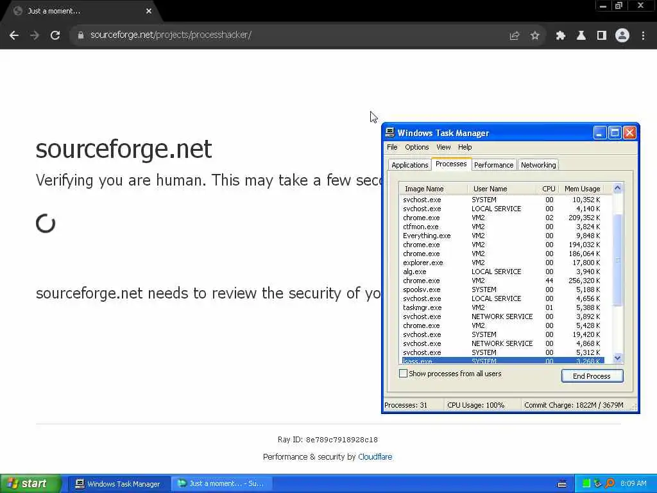Select chrome.exe using 5,428 K
Screen dimensions: 657x493
click(503, 325)
